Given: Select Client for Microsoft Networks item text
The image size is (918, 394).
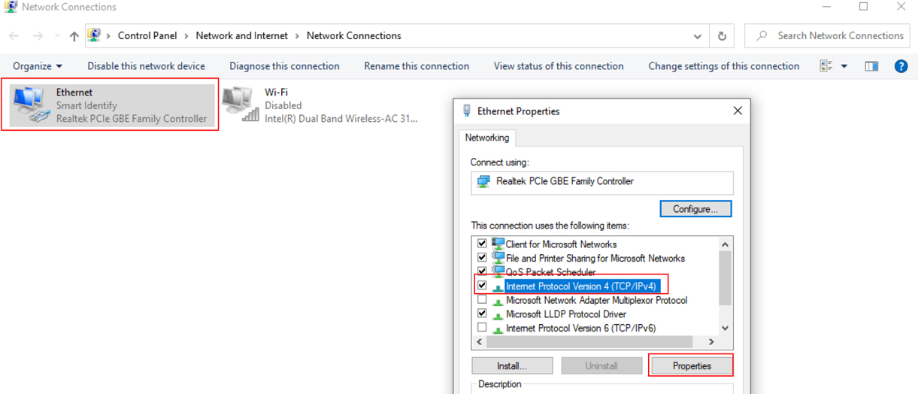Looking at the screenshot, I should click(561, 244).
